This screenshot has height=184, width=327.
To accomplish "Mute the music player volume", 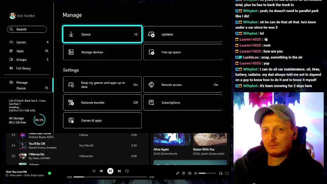I will click(195, 173).
